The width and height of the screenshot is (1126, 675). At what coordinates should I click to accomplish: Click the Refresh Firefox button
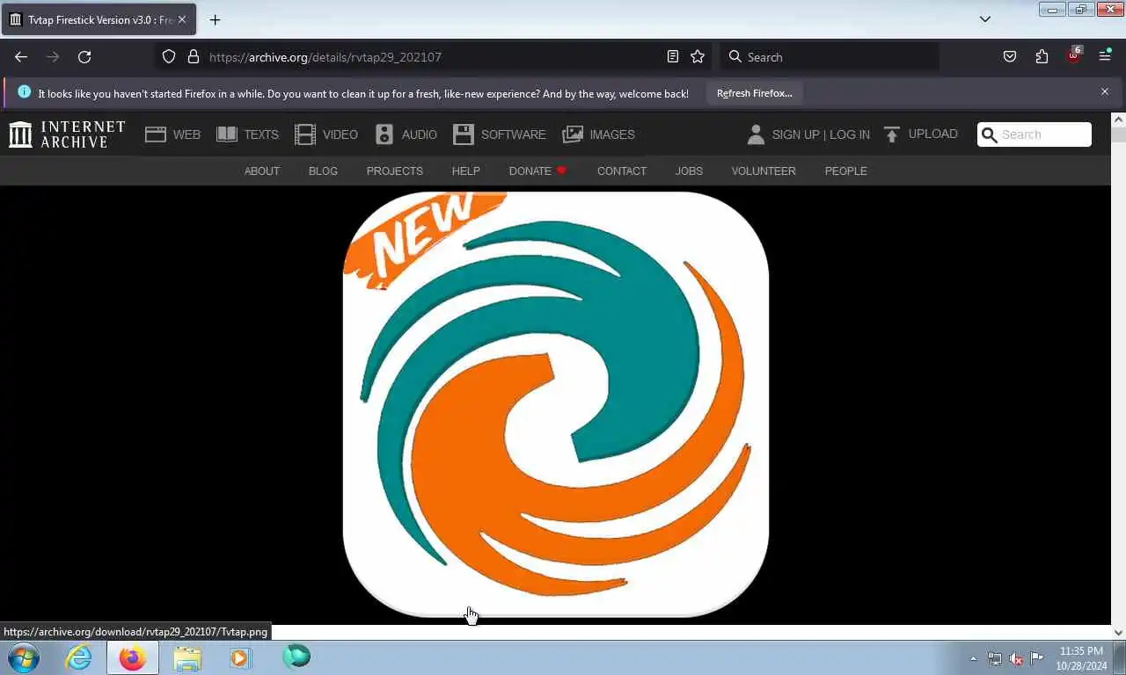(754, 93)
